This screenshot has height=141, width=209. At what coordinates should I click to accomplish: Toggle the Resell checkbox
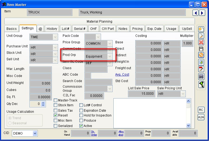[56, 115]
